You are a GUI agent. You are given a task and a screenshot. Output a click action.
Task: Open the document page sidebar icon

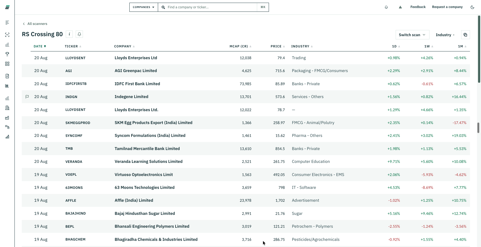click(7, 76)
